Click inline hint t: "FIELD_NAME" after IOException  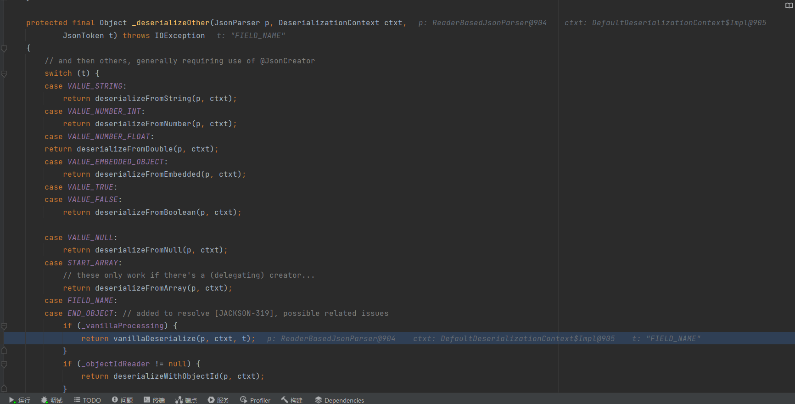tap(251, 35)
